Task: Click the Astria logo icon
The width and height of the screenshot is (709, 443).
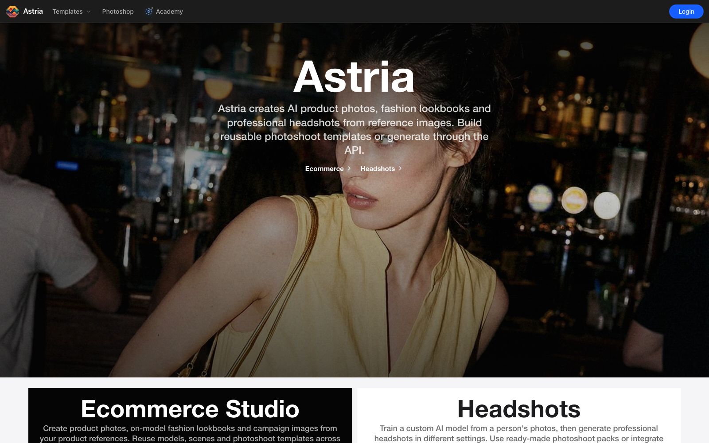Action: tap(12, 12)
